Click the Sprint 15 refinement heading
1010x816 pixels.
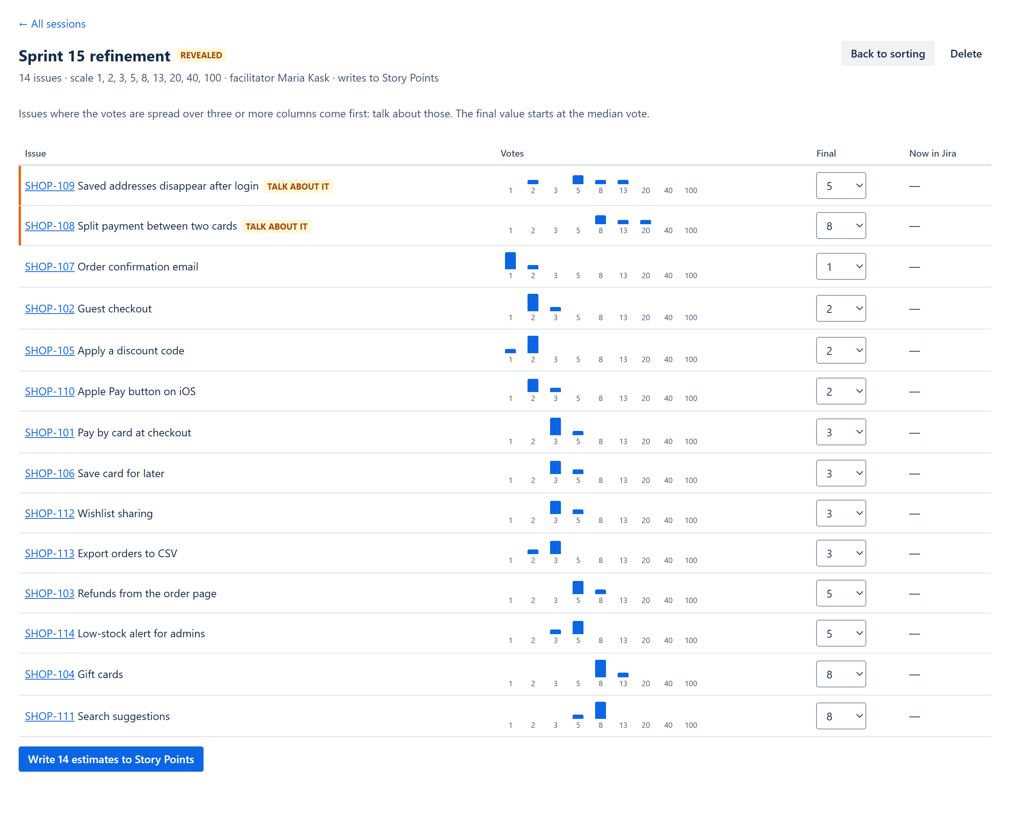[x=94, y=56]
